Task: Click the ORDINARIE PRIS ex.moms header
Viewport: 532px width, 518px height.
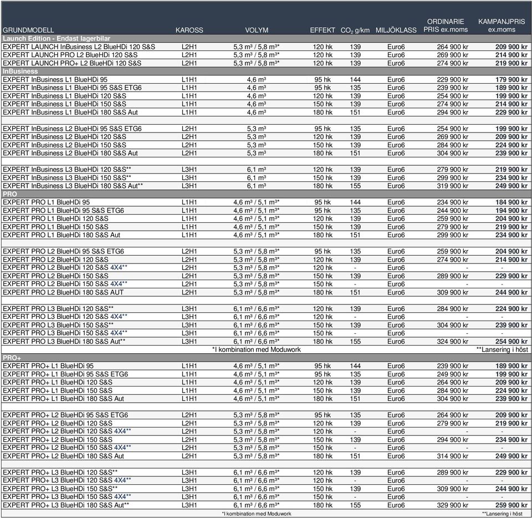Action: click(x=446, y=26)
